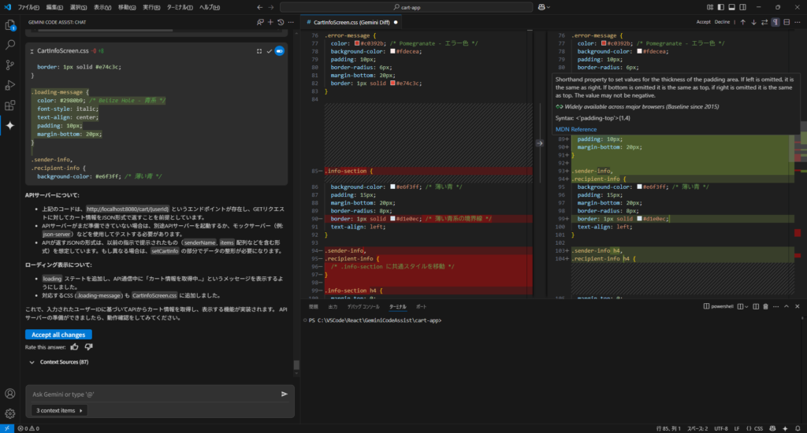Open notifications bell in status bar
The width and height of the screenshot is (807, 433).
pos(798,428)
